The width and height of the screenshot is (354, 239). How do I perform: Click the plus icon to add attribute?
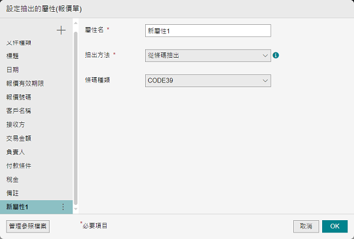coord(61,30)
